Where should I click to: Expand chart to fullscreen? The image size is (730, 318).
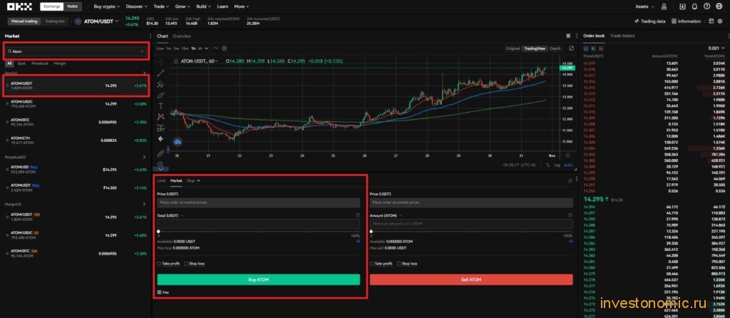[x=571, y=48]
